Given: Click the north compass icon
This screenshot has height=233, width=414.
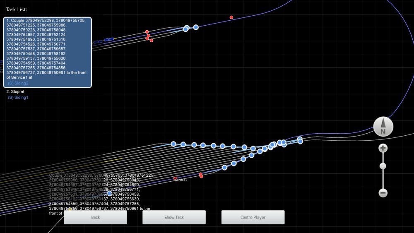Looking at the screenshot, I should point(383,127).
